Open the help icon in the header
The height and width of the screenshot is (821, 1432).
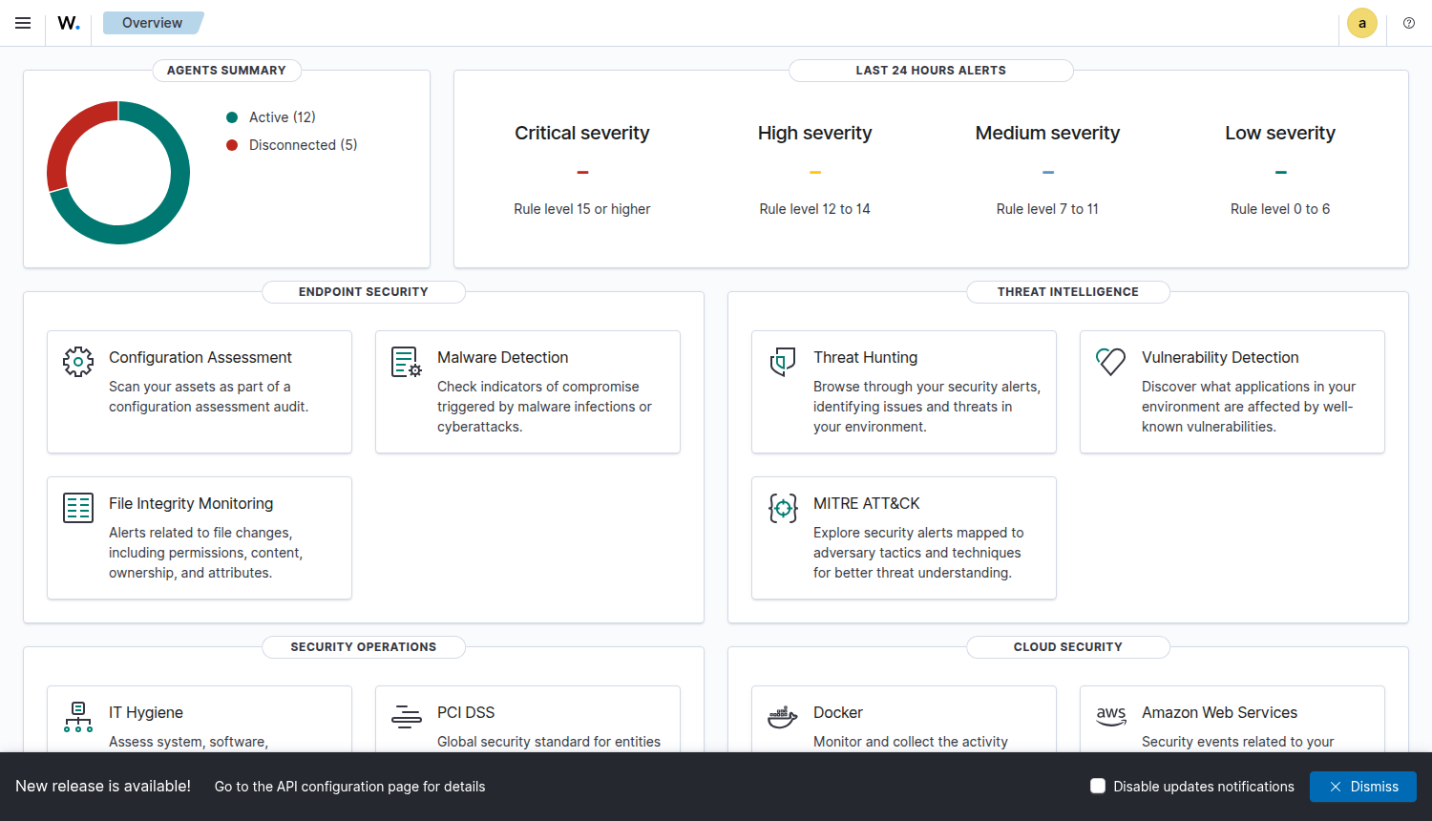1409,23
